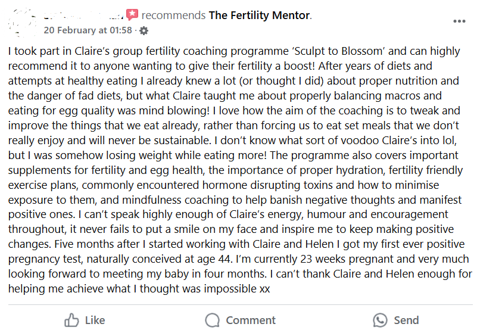Open the three-dot post options menu
Viewport: 480px width, 330px height.
point(459,21)
